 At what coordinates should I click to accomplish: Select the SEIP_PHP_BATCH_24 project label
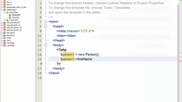pos(14,30)
